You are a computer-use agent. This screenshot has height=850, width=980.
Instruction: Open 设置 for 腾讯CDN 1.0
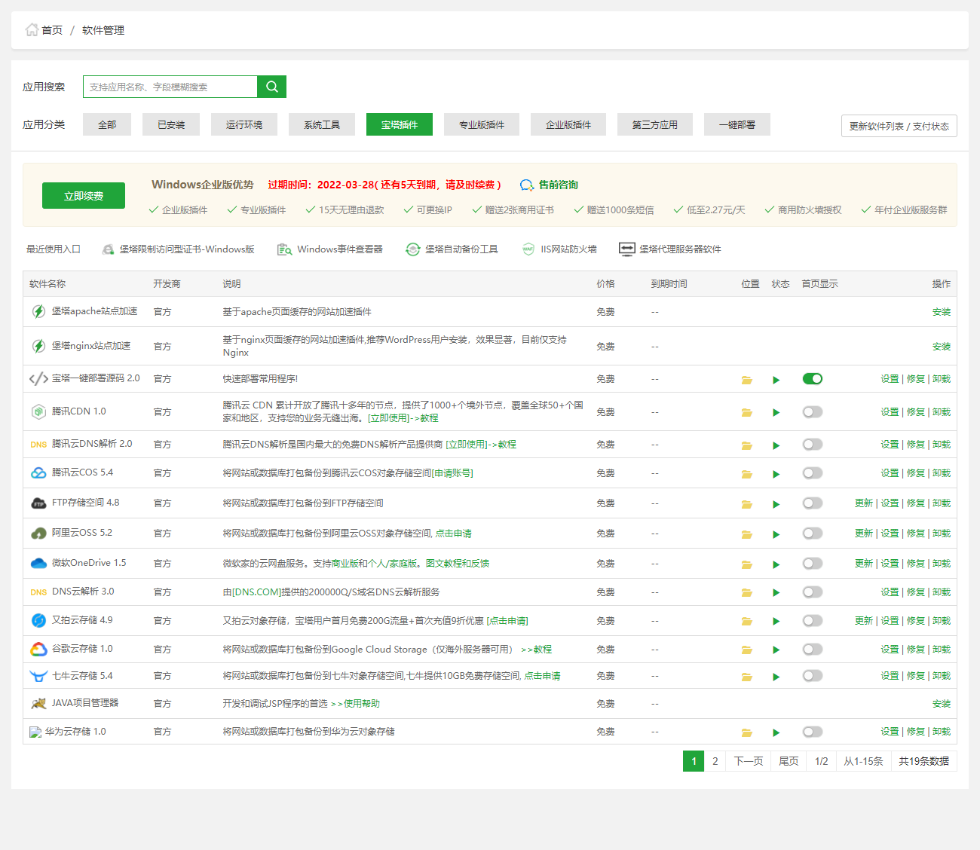[890, 412]
